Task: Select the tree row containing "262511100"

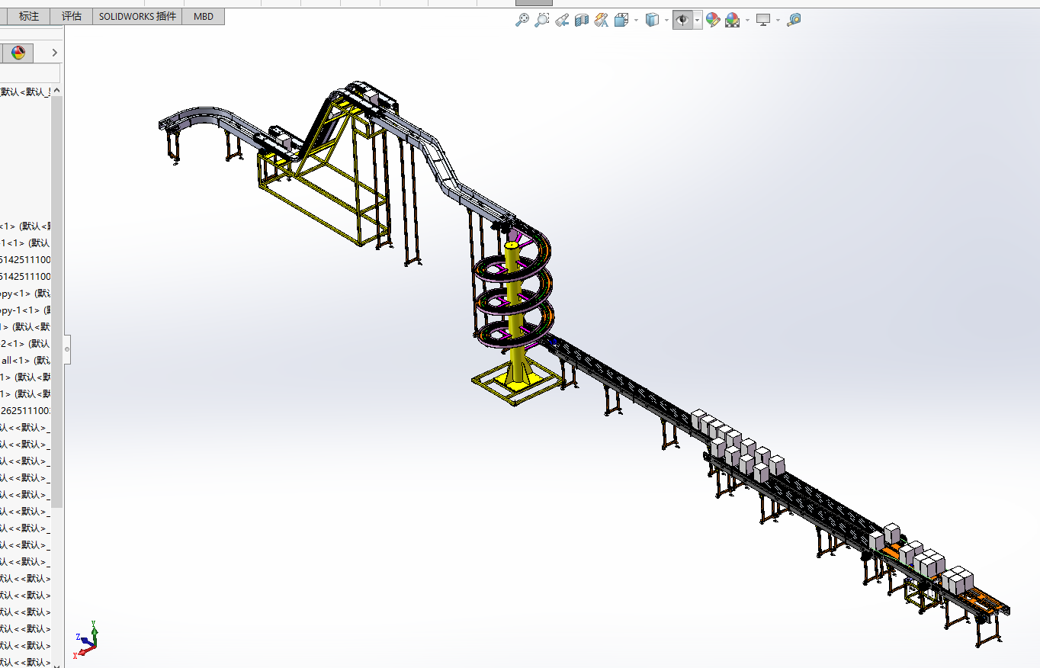Action: coord(26,410)
